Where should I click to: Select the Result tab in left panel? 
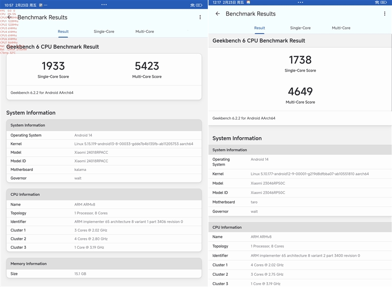pos(63,31)
